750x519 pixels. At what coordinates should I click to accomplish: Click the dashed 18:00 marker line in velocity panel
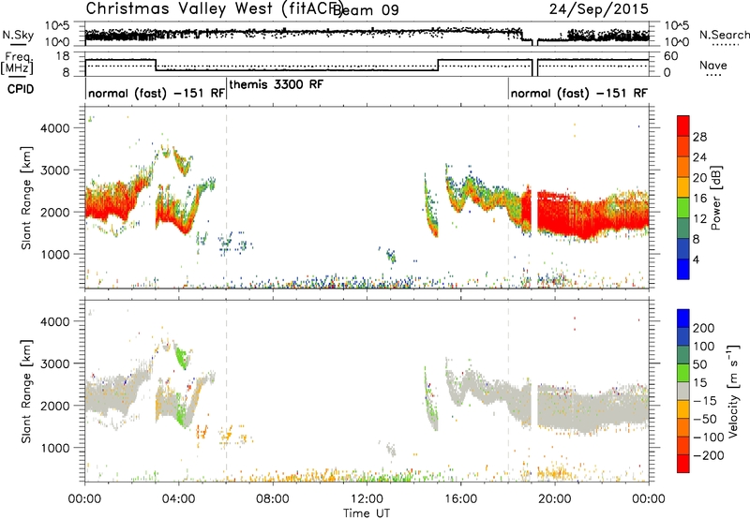508,390
